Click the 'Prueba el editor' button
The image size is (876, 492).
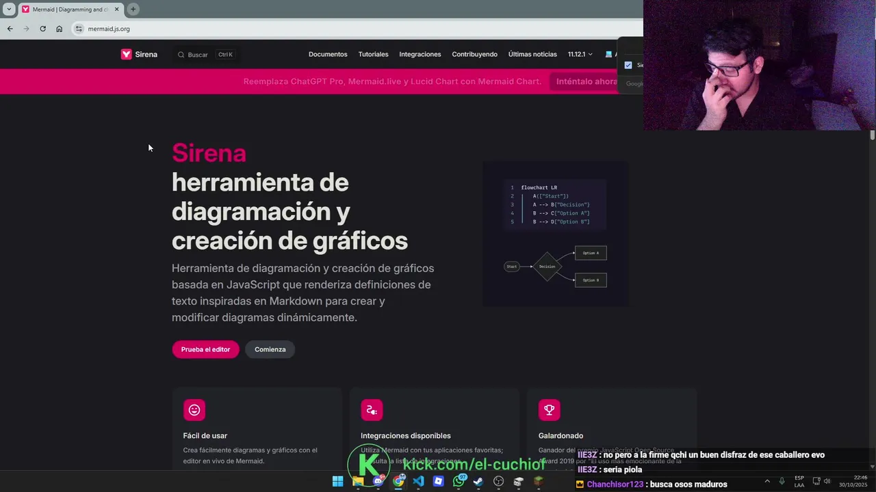(x=205, y=349)
